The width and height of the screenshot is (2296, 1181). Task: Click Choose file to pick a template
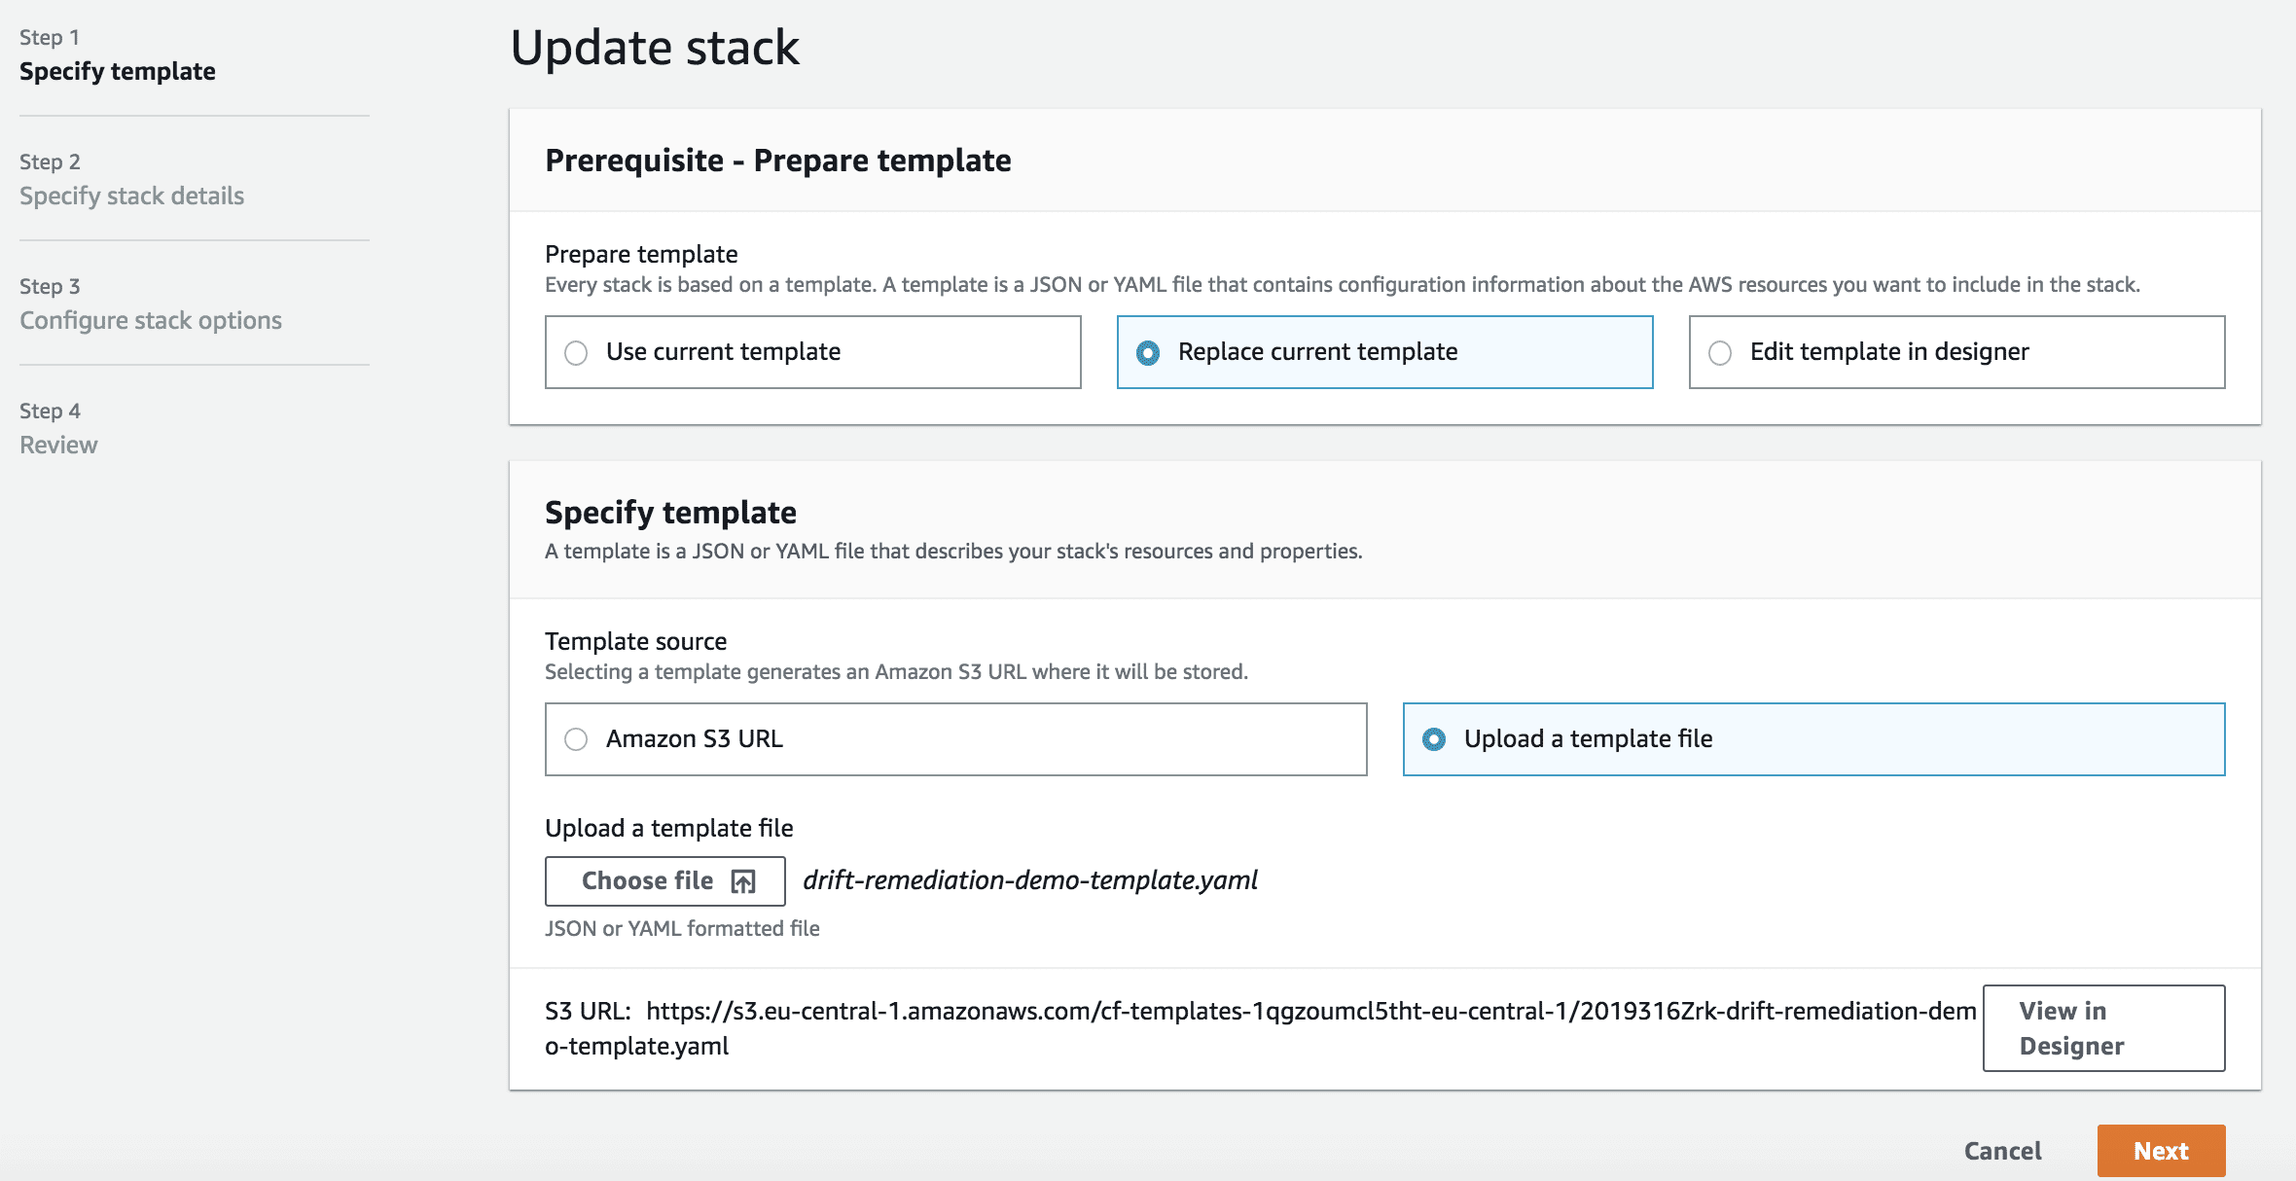point(664,880)
